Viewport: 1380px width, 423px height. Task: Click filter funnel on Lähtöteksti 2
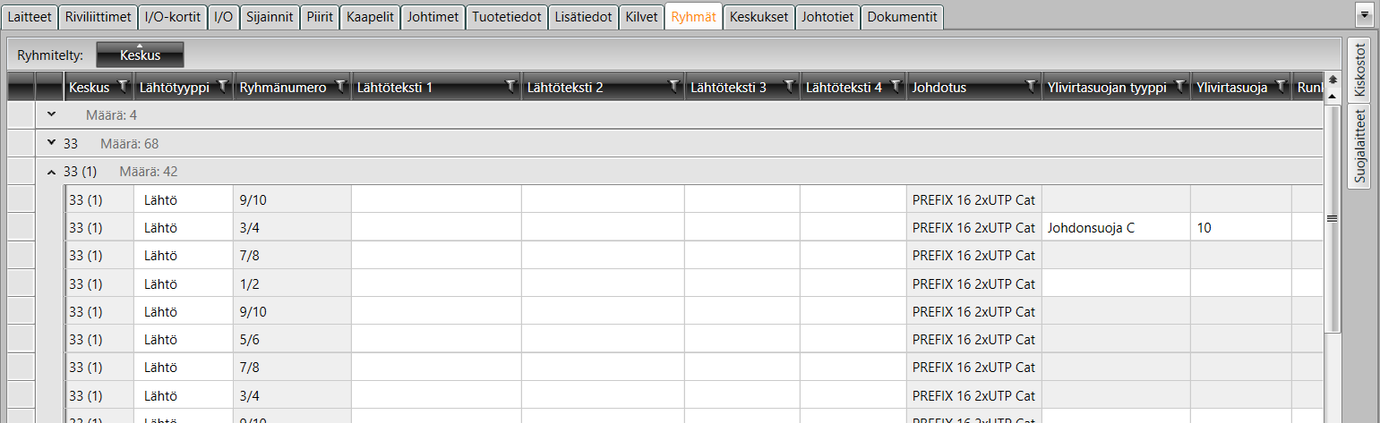click(x=673, y=87)
